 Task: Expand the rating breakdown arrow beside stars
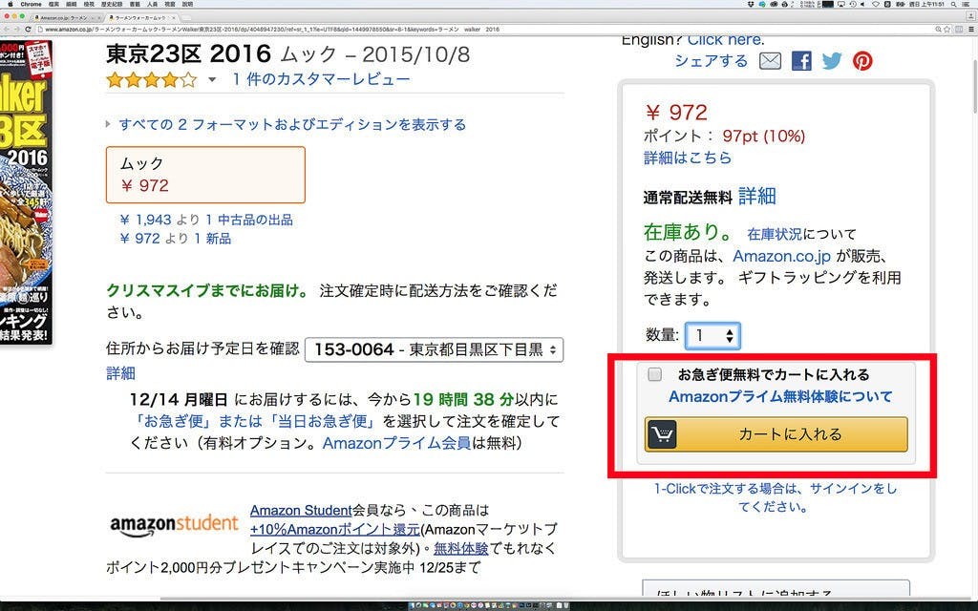pyautogui.click(x=212, y=80)
